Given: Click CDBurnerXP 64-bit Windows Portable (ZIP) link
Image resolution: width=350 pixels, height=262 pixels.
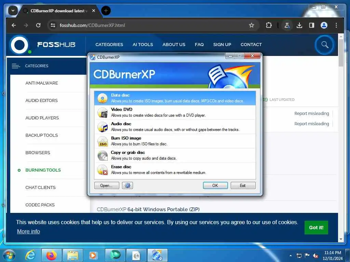Looking at the screenshot, I should pos(148,209).
